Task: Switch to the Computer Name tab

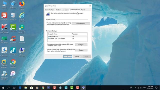Action: click(50, 10)
